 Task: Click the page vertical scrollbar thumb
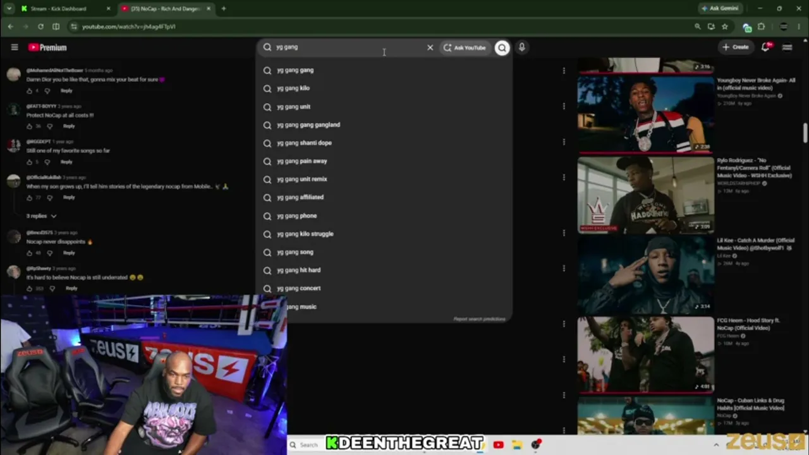tap(805, 133)
